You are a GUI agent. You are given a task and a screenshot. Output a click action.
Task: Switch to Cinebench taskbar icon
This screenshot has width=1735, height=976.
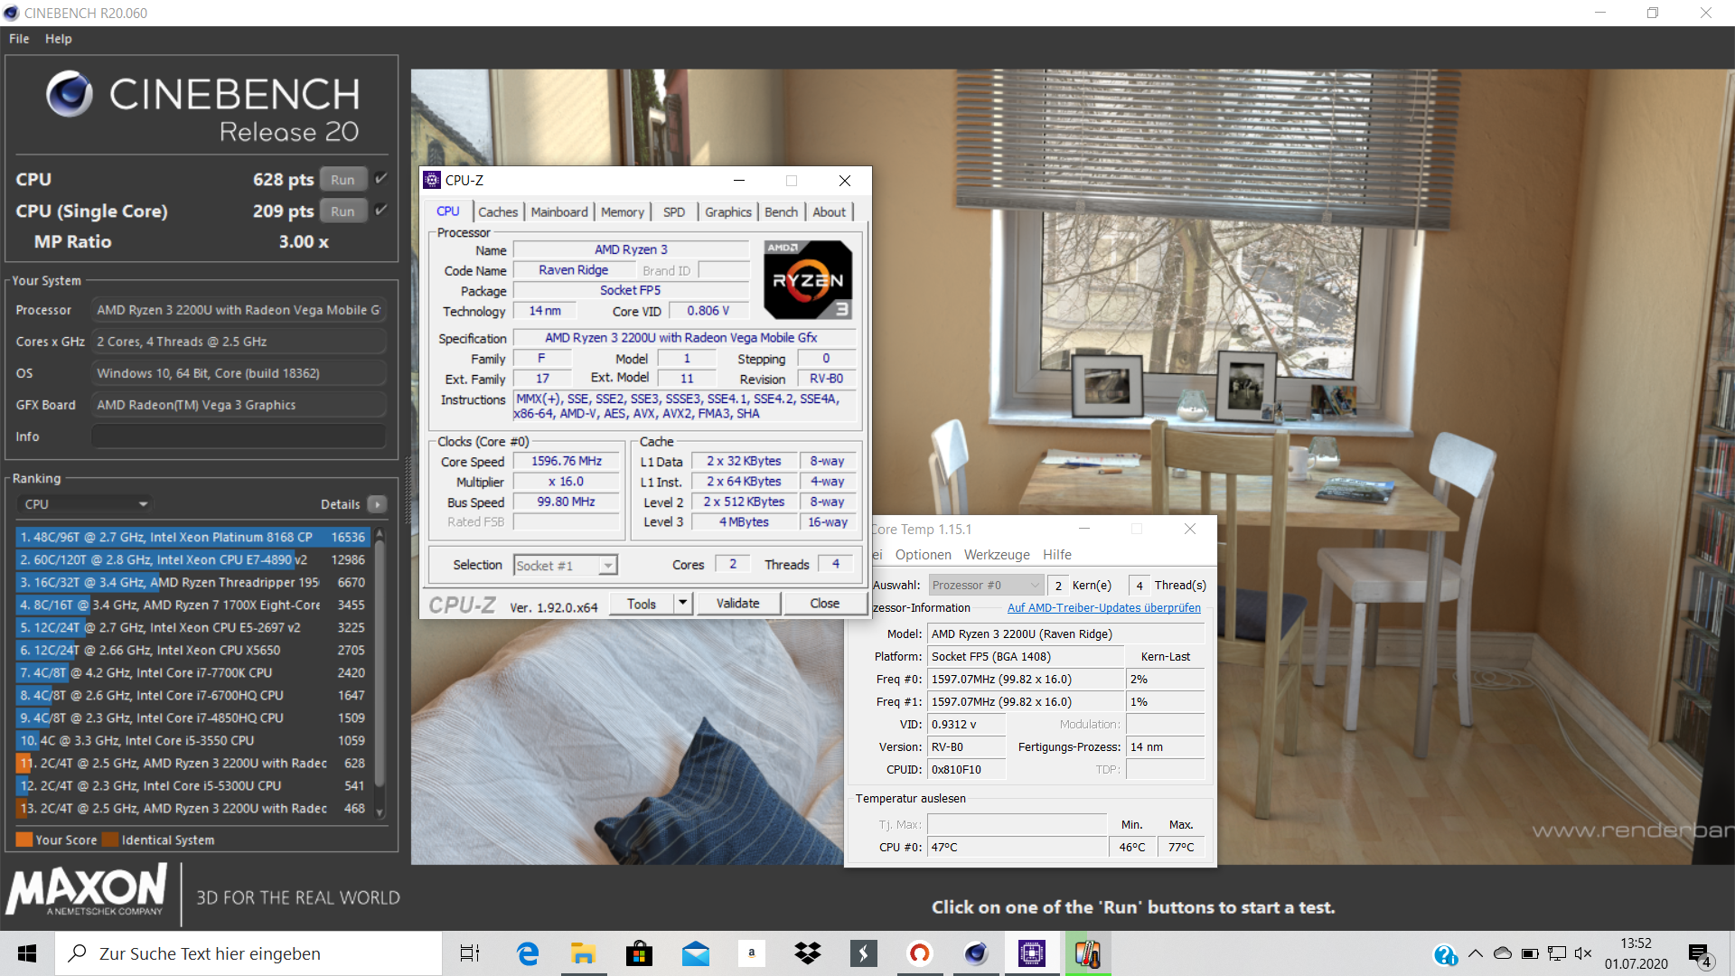975,953
